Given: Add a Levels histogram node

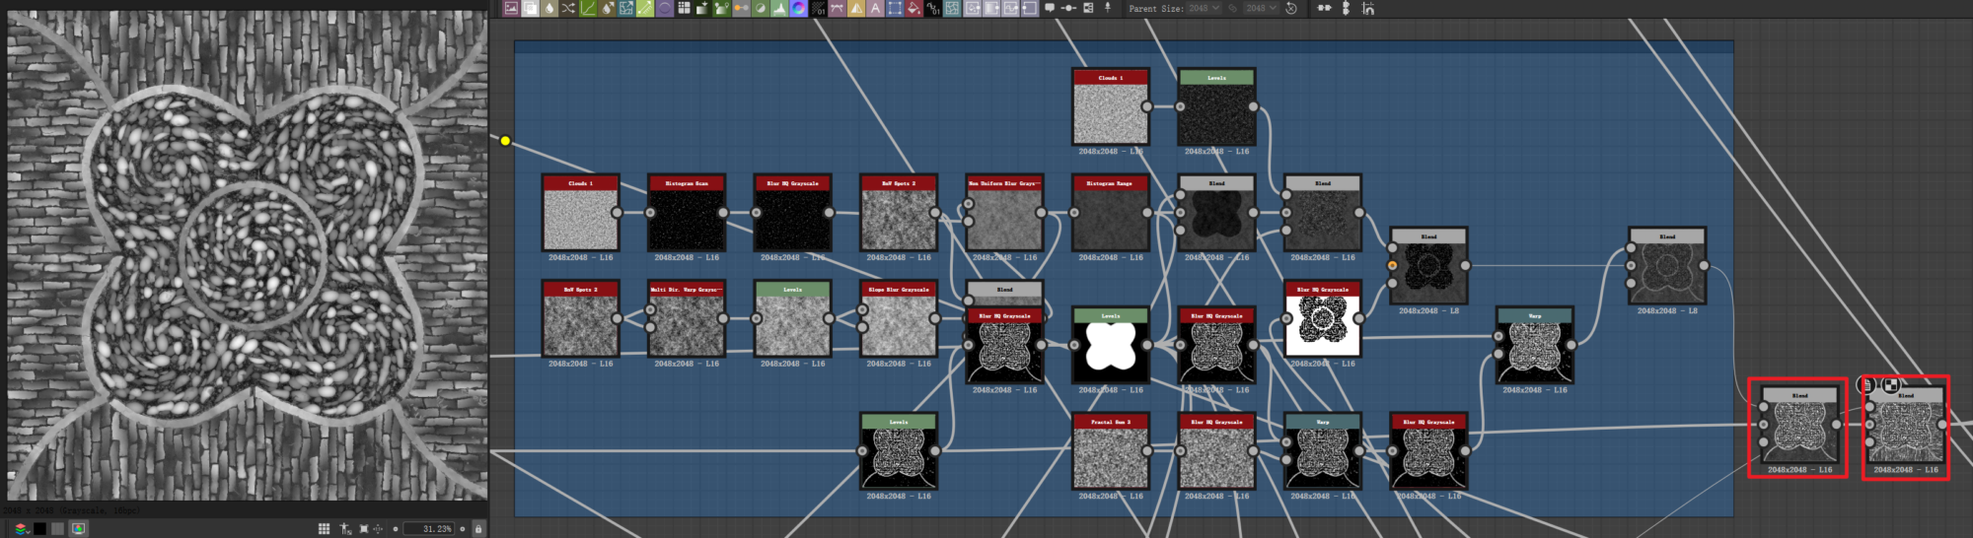Looking at the screenshot, I should tap(779, 8).
